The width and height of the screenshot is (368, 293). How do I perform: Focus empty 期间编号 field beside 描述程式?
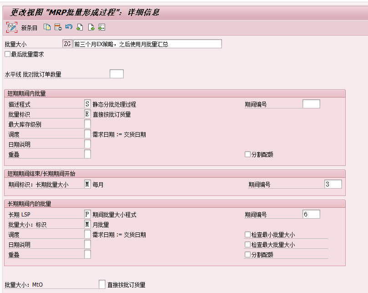pos(311,104)
